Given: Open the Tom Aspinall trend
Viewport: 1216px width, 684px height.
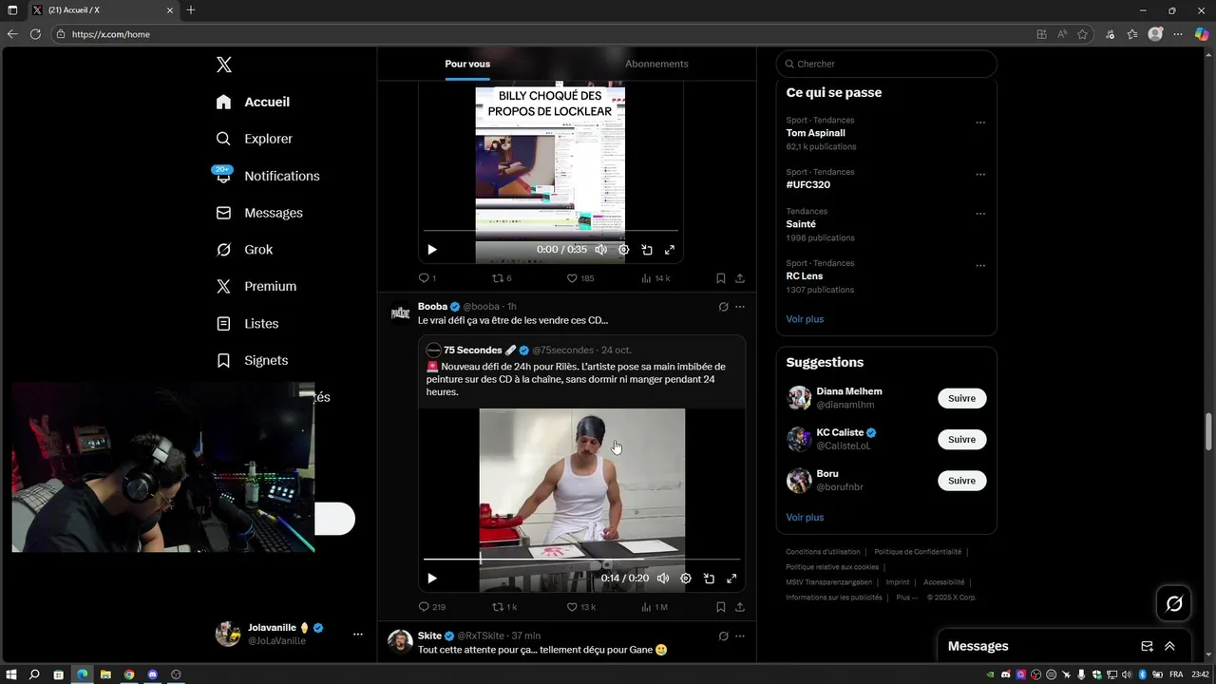Looking at the screenshot, I should pyautogui.click(x=815, y=133).
